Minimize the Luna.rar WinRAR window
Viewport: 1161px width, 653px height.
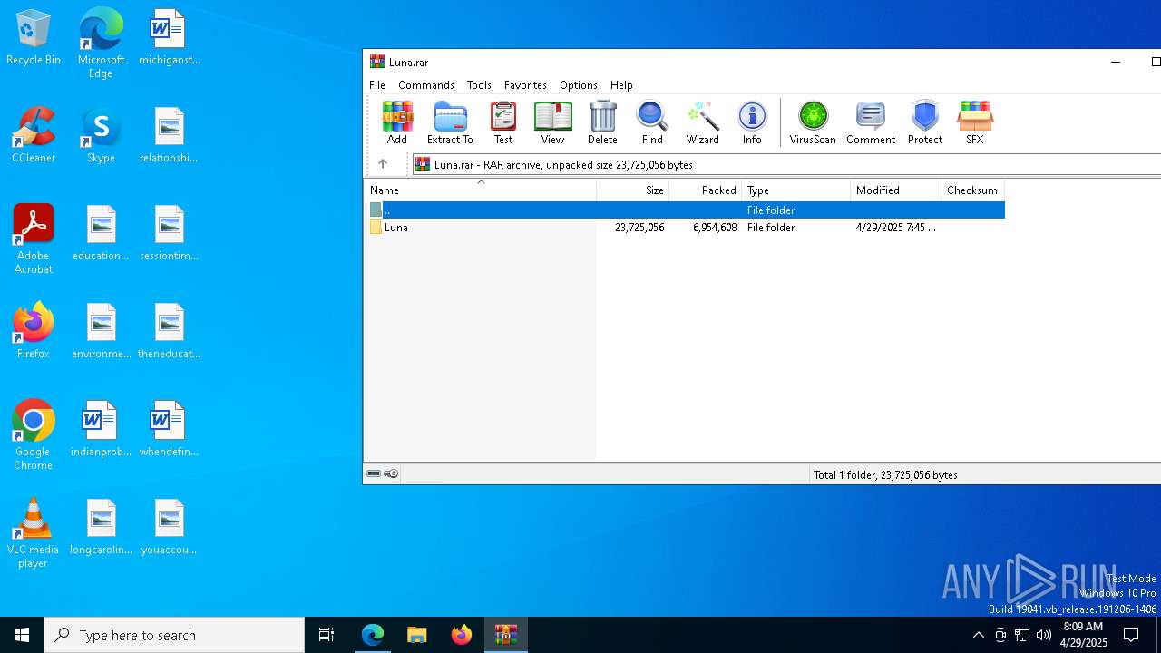click(1116, 62)
